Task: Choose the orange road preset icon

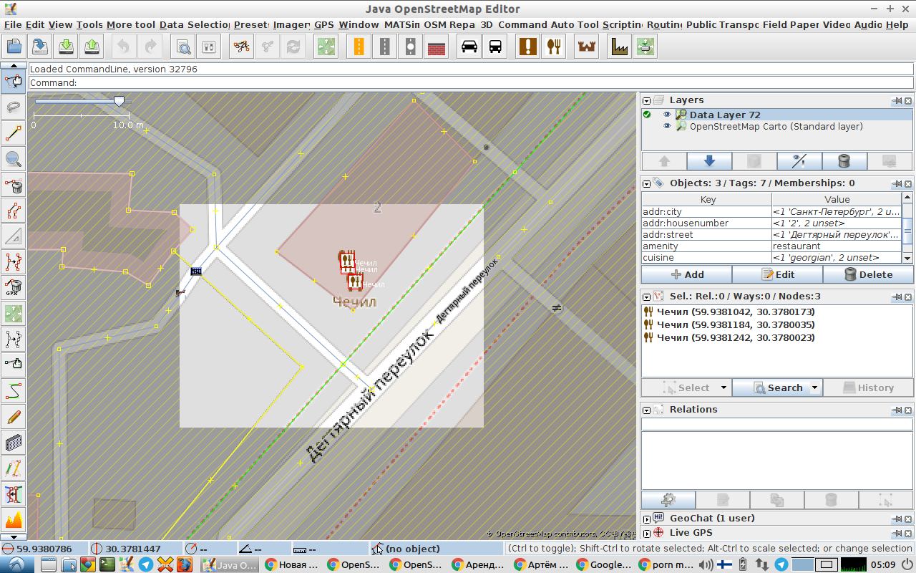Action: point(359,47)
